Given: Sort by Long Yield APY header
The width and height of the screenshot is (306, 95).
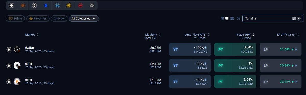Looking at the screenshot, I should [197, 35].
